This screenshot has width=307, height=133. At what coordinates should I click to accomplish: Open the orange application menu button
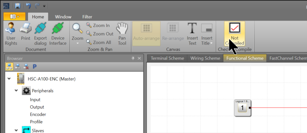coord(14,17)
